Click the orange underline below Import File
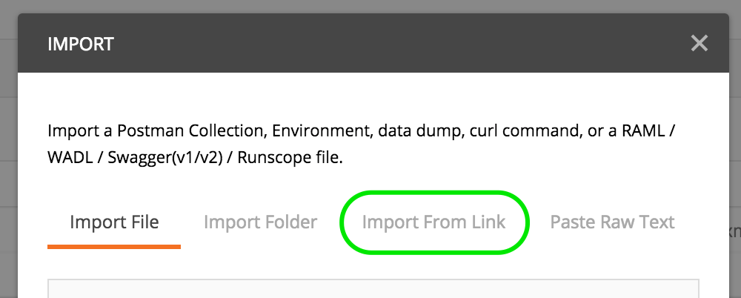Viewport: 741px width, 298px height. [114, 246]
